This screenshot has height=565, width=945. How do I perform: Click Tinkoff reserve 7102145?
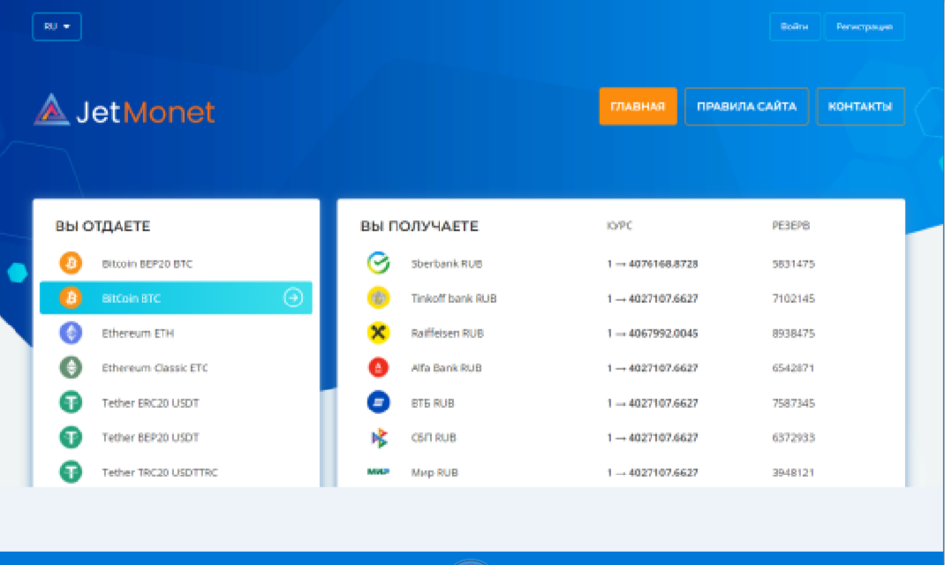(x=793, y=298)
